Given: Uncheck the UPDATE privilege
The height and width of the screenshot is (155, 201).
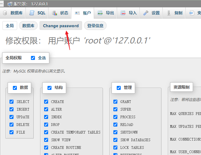Looking at the screenshot, I should (x=12, y=117).
